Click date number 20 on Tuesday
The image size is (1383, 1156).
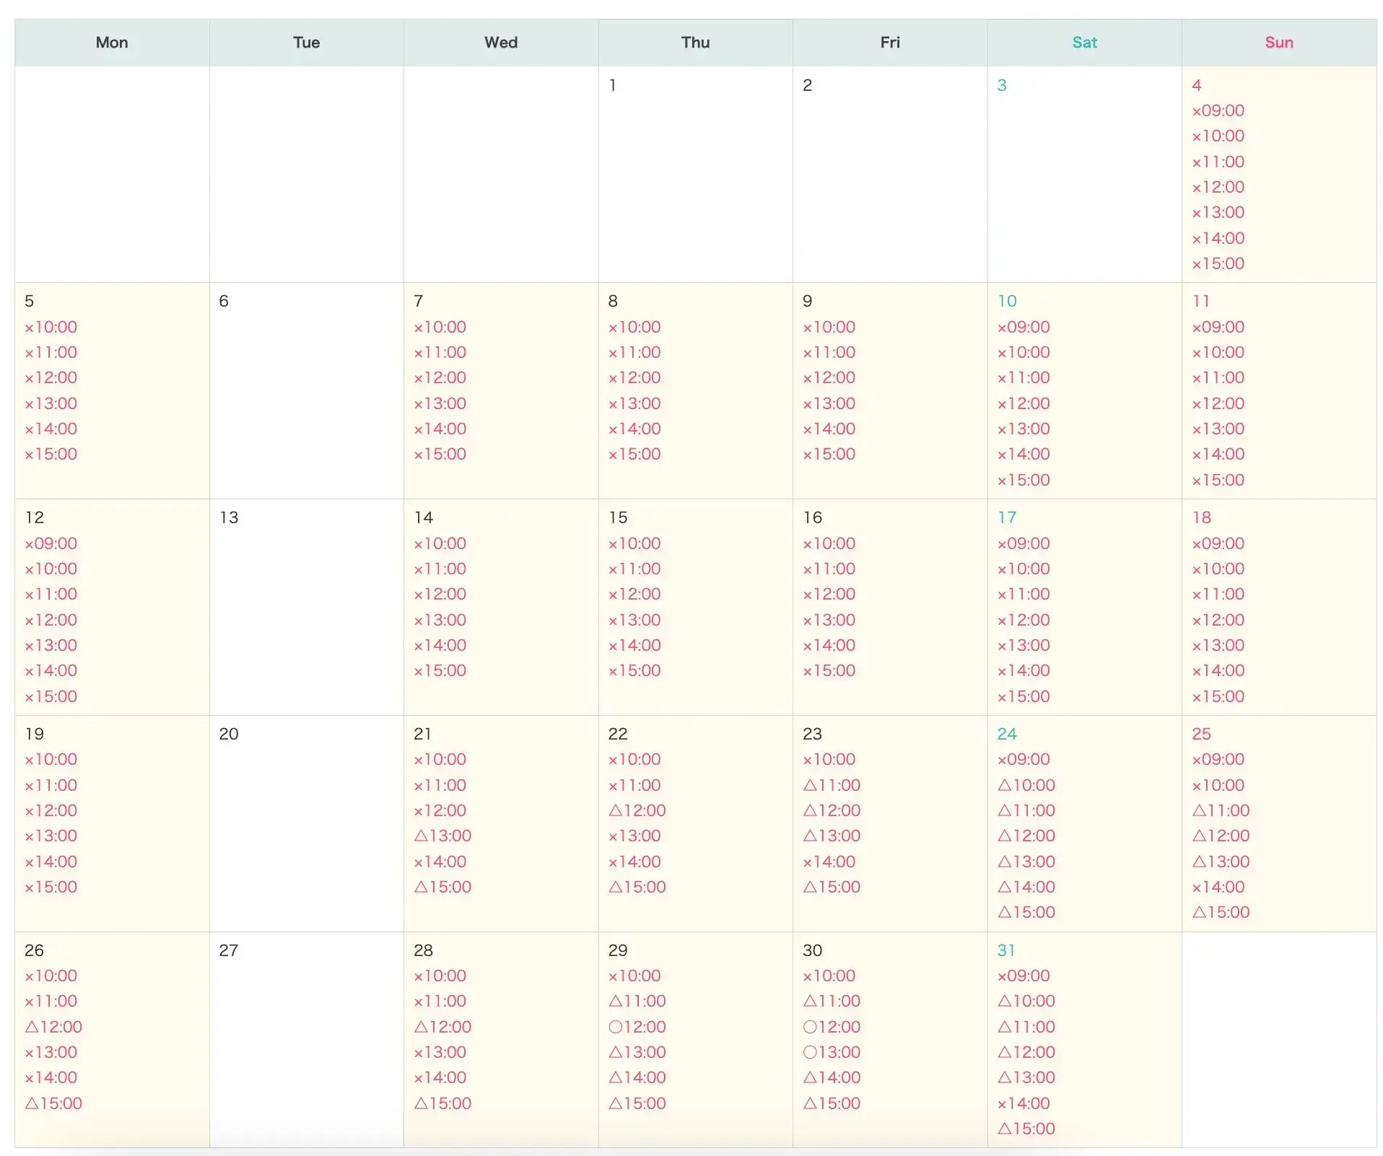229,733
